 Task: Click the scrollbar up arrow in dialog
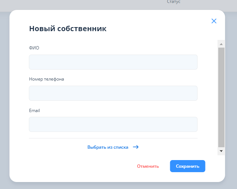click(221, 44)
